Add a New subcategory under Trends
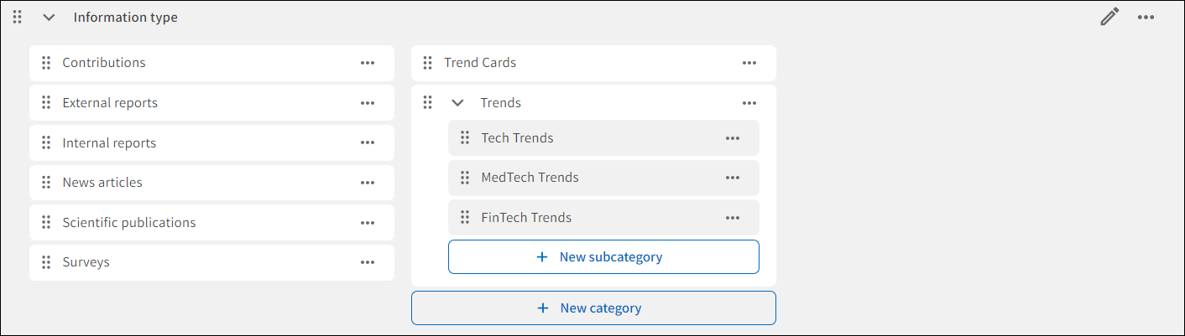Image resolution: width=1185 pixels, height=336 pixels. pyautogui.click(x=603, y=257)
